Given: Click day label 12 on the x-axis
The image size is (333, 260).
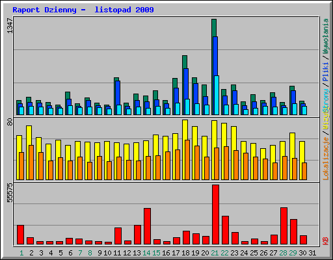Looking at the screenshot, I should [127, 253].
